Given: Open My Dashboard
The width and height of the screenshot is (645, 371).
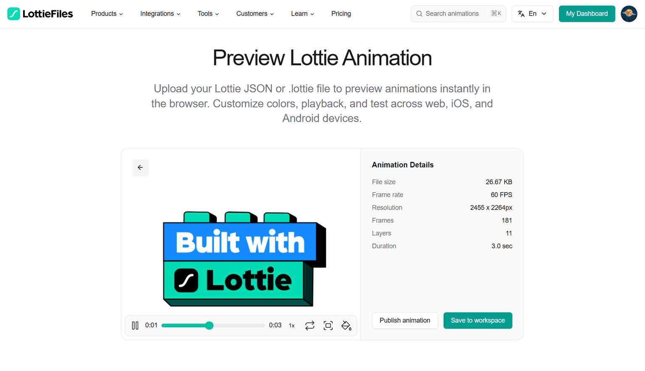Looking at the screenshot, I should pos(587,13).
